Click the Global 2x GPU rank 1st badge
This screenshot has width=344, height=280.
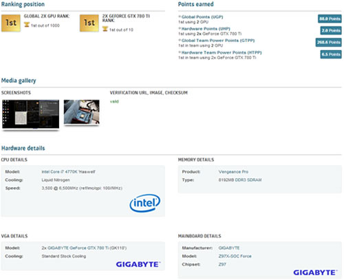click(x=11, y=23)
